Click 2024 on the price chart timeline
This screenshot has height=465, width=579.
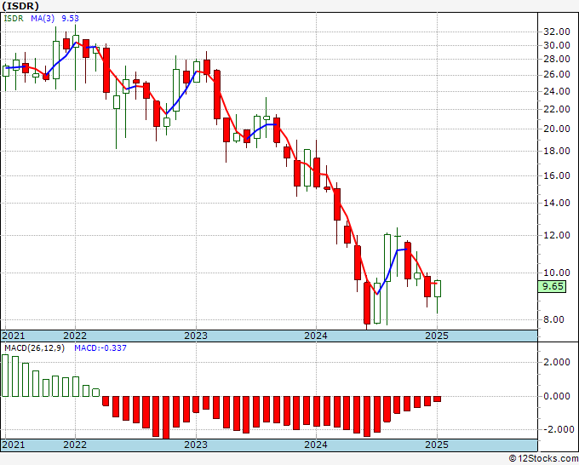[316, 336]
